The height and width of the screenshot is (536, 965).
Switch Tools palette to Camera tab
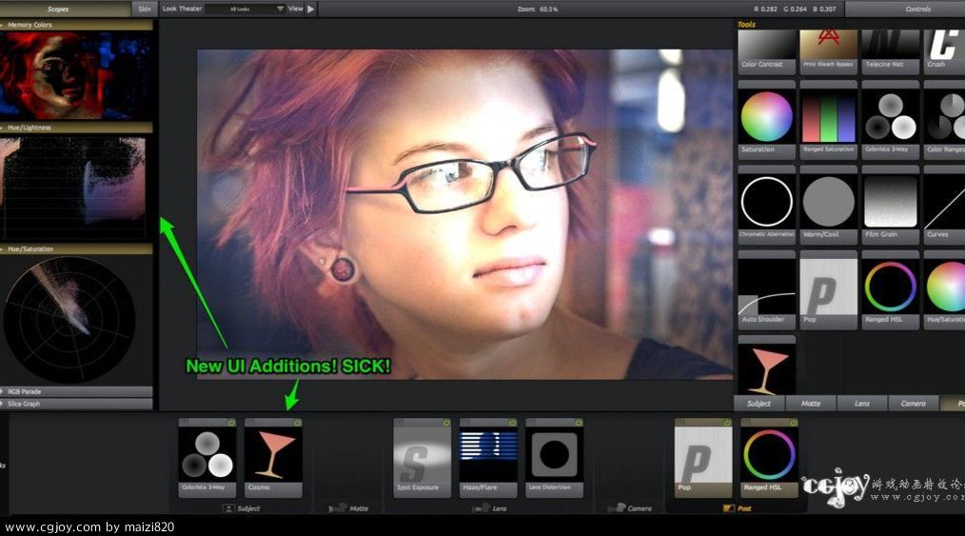coord(914,404)
